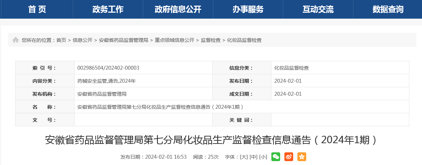Open 监督检查 breadcrumb link
This screenshot has height=165, width=422.
[x=211, y=40]
